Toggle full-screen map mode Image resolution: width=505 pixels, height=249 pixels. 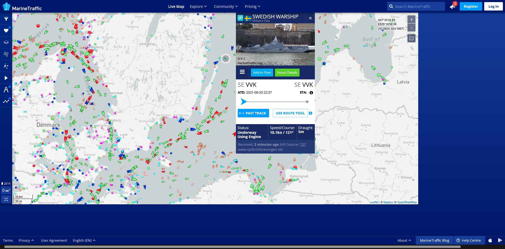(6, 199)
